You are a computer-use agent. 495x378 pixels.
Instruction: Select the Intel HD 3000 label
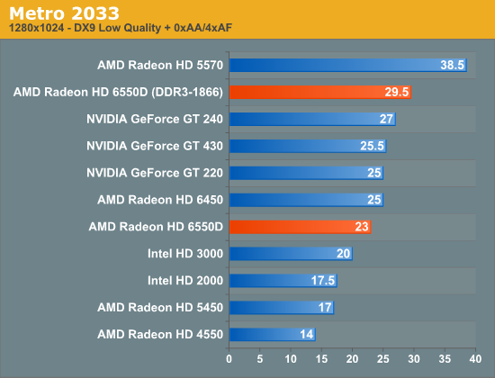point(185,254)
